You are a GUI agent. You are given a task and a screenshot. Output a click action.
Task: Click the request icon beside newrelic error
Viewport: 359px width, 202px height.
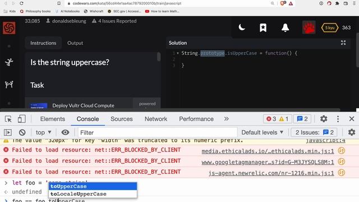point(342,172)
